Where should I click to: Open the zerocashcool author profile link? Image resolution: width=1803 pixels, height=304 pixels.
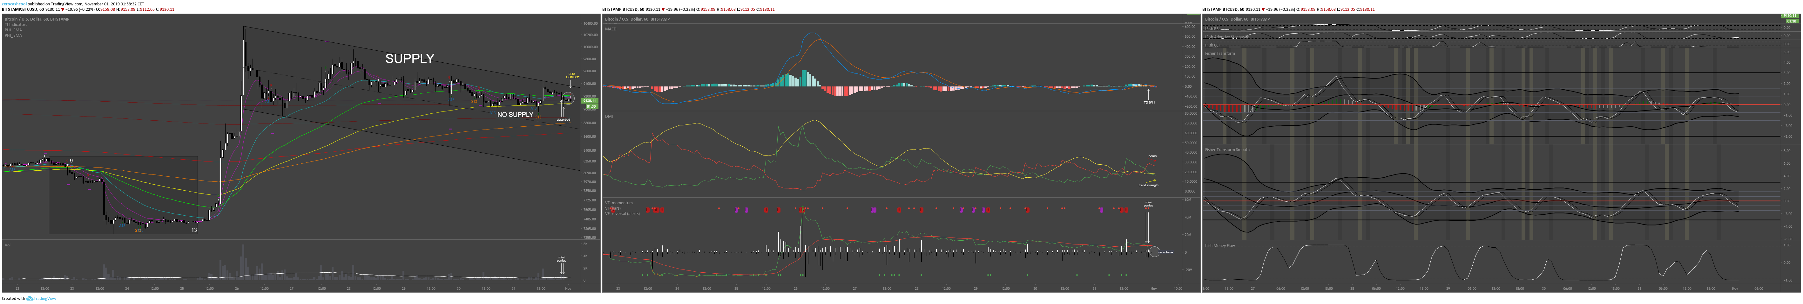pos(14,3)
